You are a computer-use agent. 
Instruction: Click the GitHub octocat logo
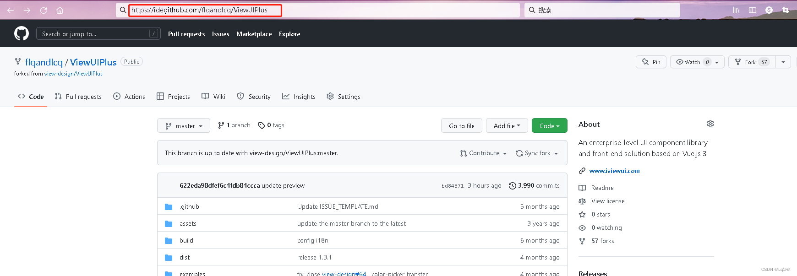click(22, 33)
